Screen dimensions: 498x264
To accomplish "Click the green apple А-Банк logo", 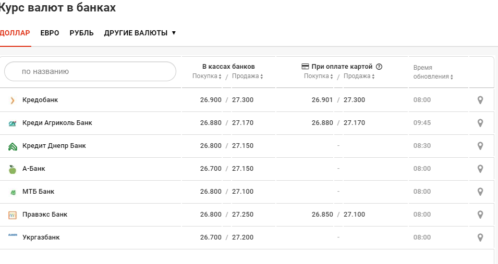I will pyautogui.click(x=13, y=169).
